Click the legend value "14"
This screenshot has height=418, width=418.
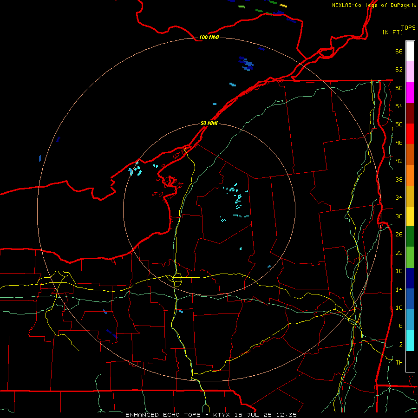(x=399, y=289)
